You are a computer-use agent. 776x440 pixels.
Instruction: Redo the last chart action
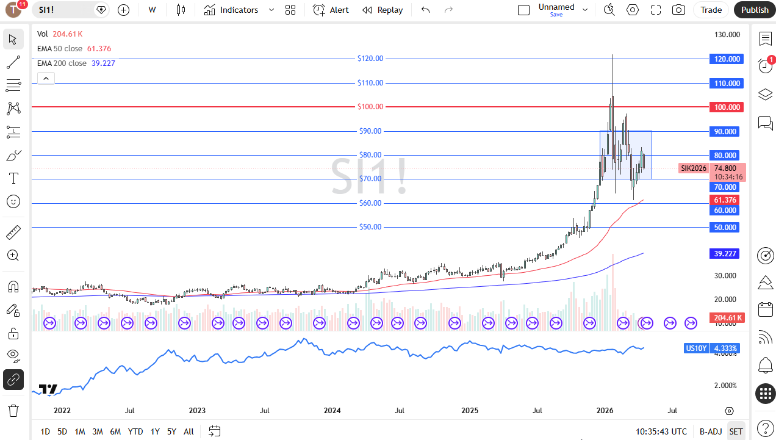(x=449, y=10)
